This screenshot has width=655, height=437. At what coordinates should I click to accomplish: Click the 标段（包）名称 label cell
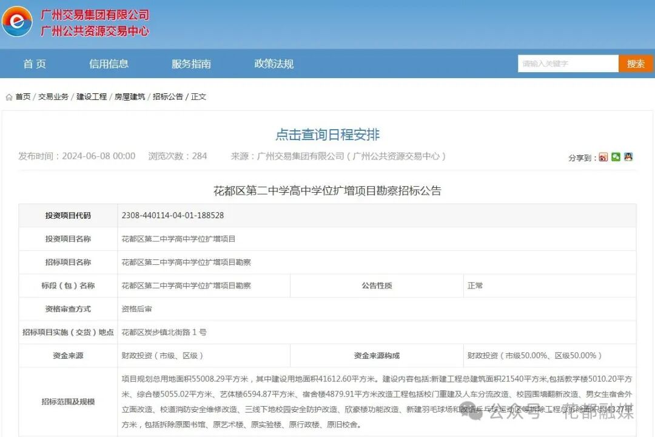68,285
